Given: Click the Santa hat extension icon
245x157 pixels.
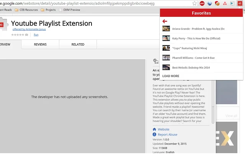Looking at the screenshot, I should click(217, 3).
